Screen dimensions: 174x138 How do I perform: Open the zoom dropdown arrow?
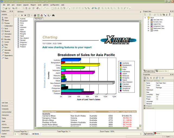click(50, 15)
